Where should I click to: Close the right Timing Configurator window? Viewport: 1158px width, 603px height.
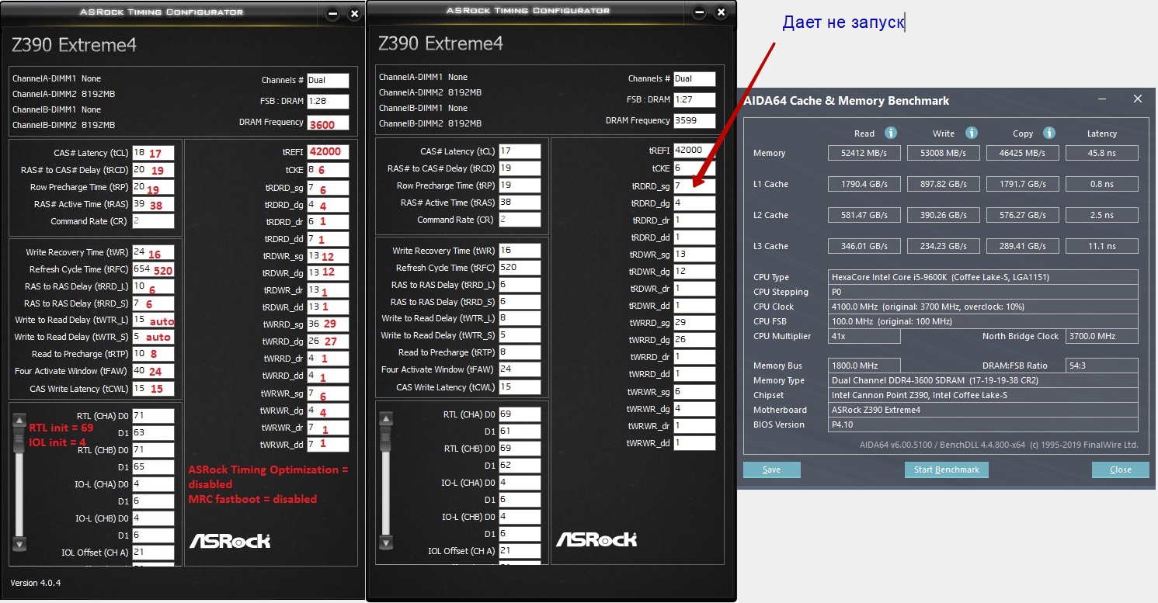click(722, 12)
